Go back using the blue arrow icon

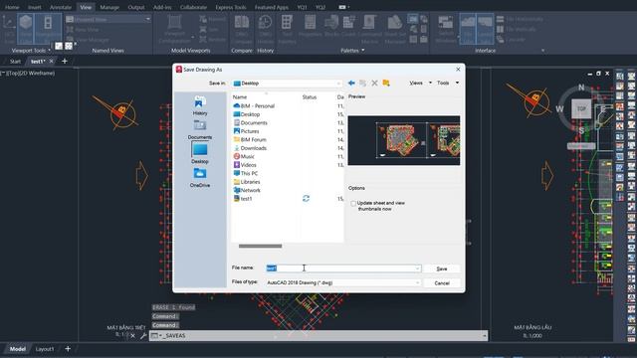[351, 84]
